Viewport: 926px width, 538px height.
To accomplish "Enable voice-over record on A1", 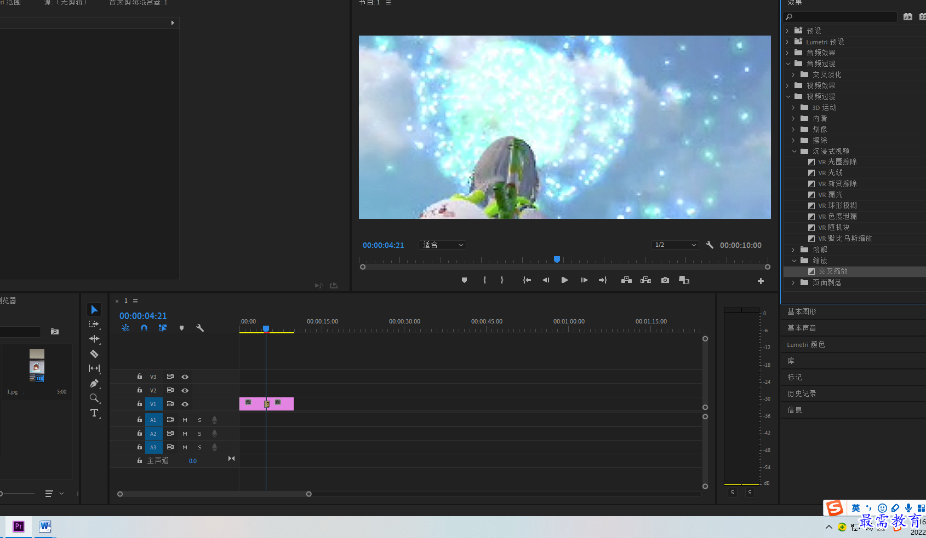I will click(x=214, y=420).
